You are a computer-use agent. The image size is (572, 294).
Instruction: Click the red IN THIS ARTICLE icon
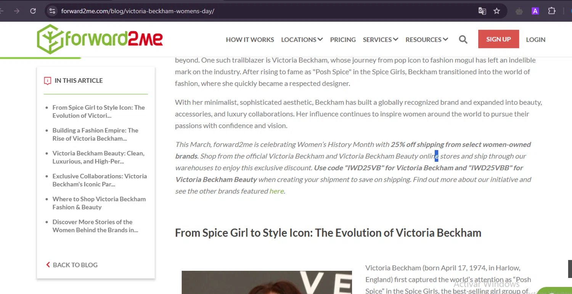click(x=48, y=81)
